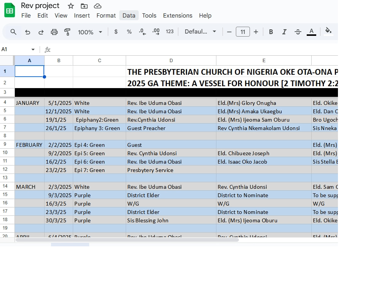Open the Help menu

[205, 16]
